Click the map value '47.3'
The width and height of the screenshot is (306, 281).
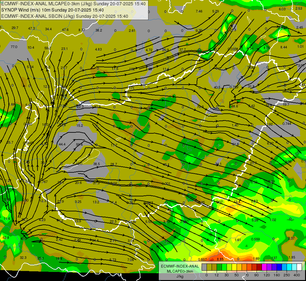(x=32, y=28)
